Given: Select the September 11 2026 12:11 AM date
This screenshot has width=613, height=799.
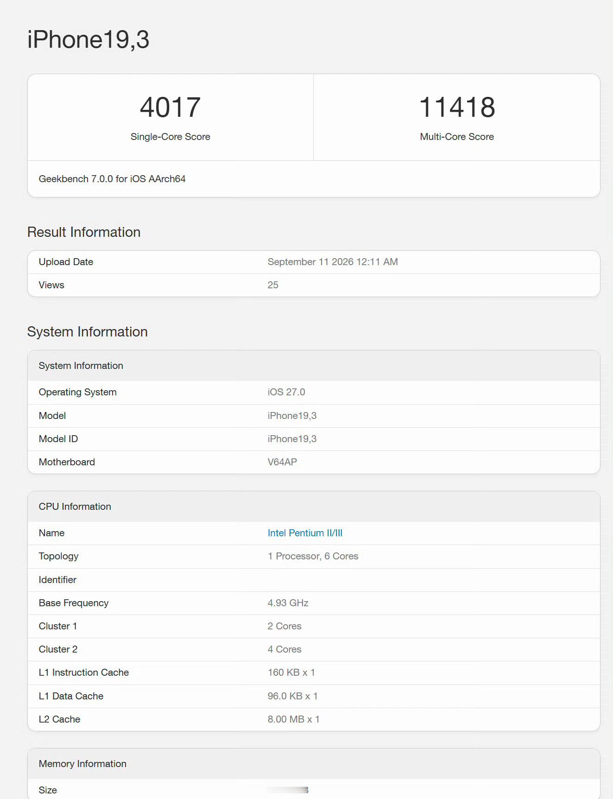Looking at the screenshot, I should (333, 262).
